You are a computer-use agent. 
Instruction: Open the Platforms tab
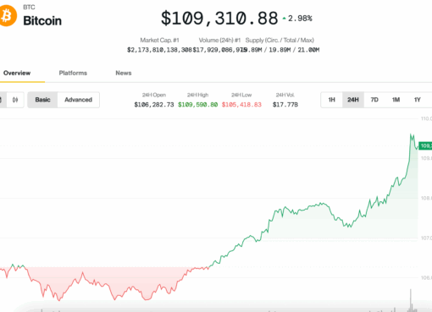pos(73,73)
